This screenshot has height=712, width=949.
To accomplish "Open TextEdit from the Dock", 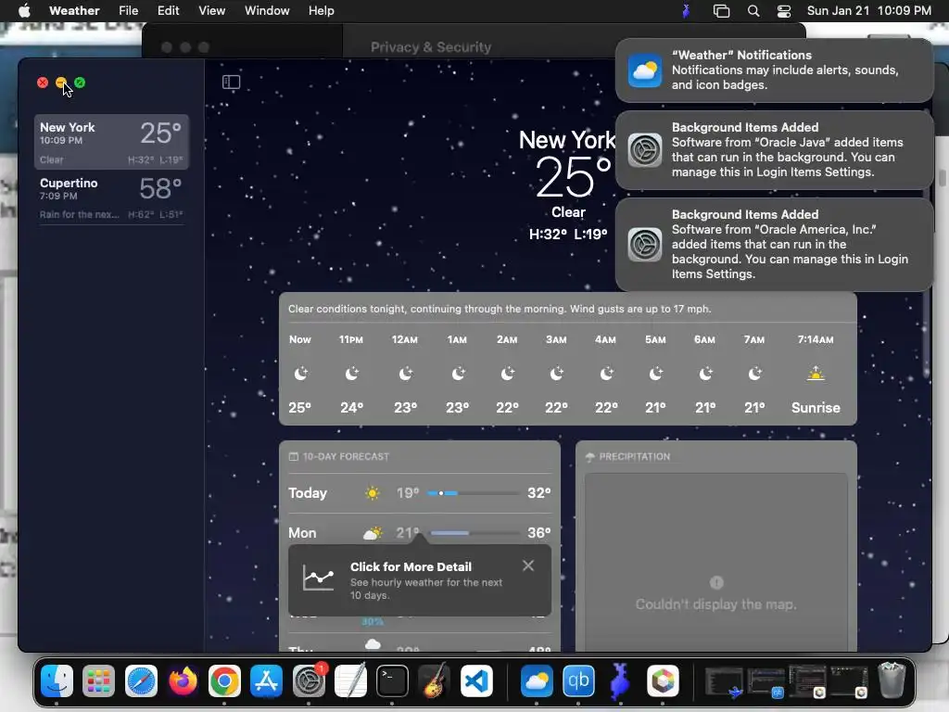I will point(350,680).
